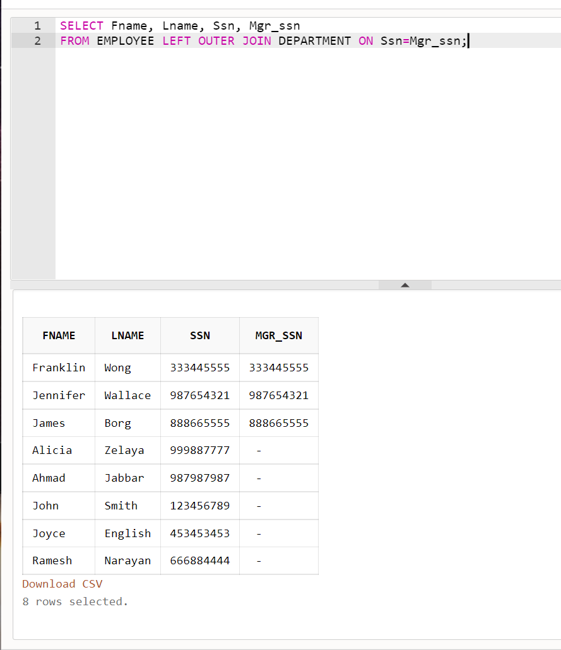
Task: Place cursor at end of FROM line
Action: click(468, 41)
